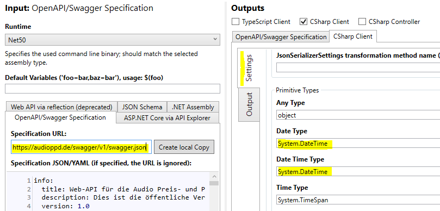This screenshot has height=211, width=440.
Task: Open the vertical Settings tab
Action: click(x=249, y=68)
